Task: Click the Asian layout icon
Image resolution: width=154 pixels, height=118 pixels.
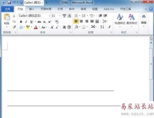Action: 93,27
